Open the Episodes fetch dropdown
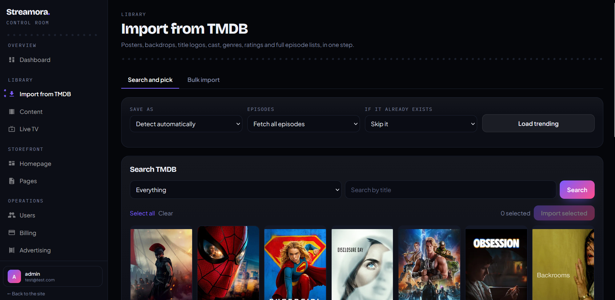 click(x=303, y=124)
